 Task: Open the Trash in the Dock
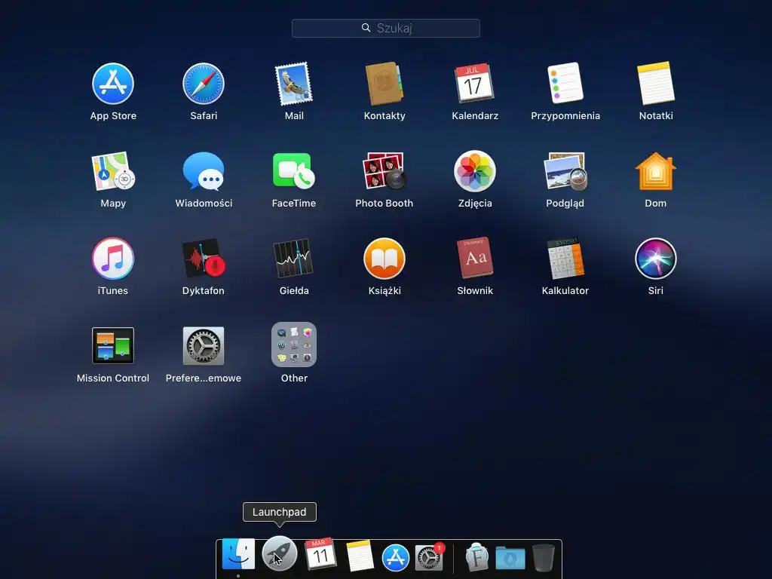tap(543, 557)
